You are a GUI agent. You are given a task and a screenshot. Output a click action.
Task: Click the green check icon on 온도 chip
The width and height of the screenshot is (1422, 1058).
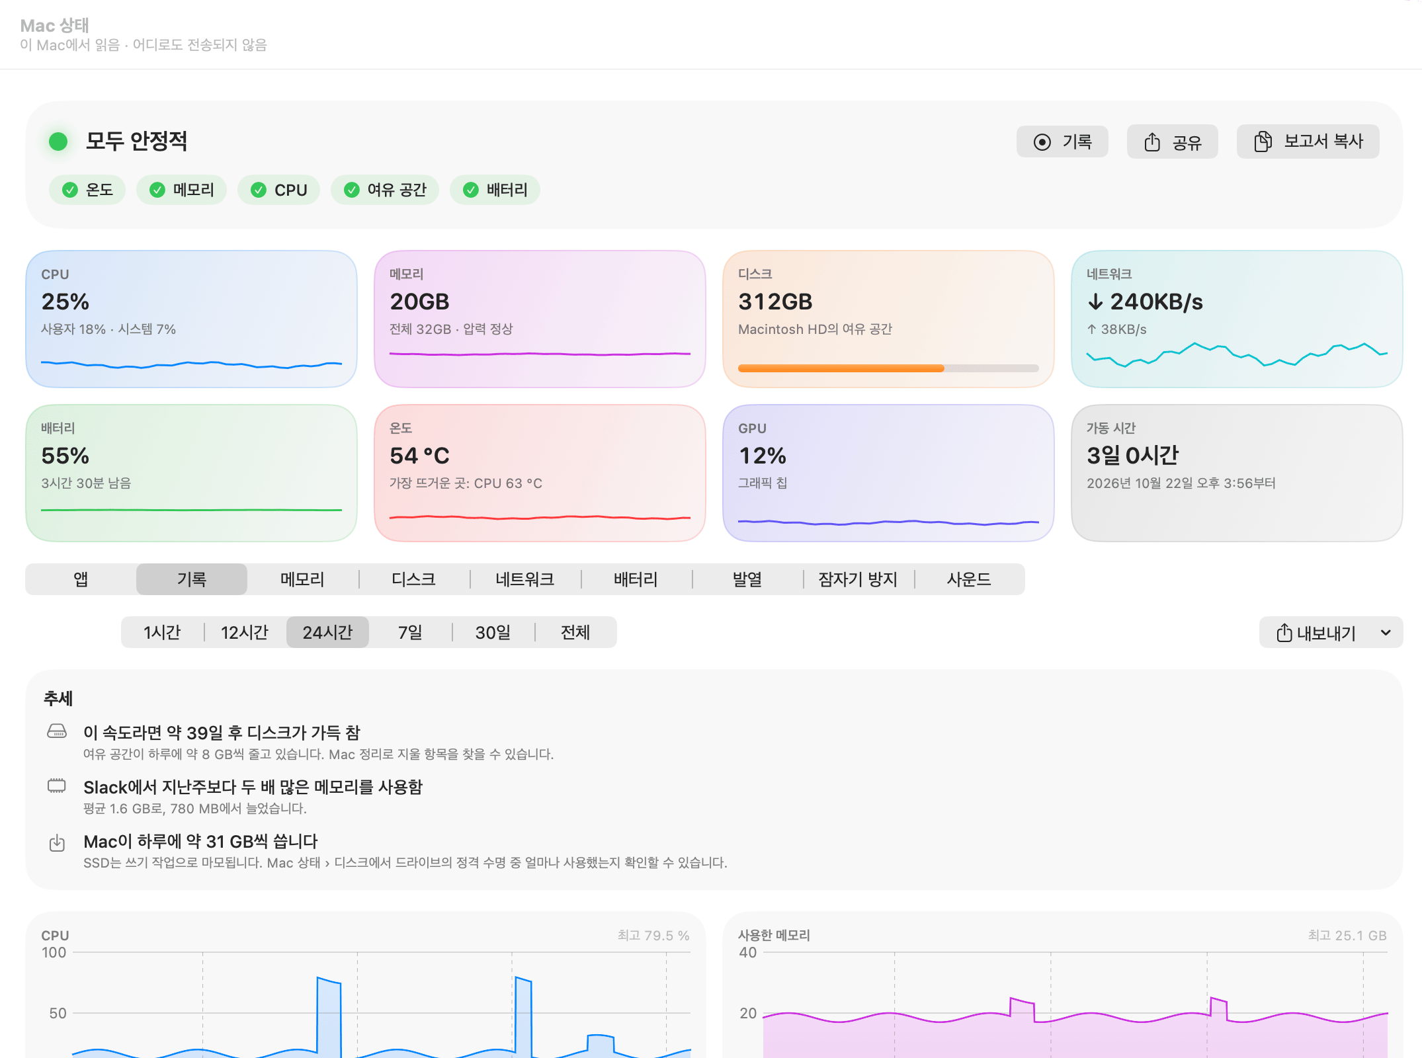[69, 190]
